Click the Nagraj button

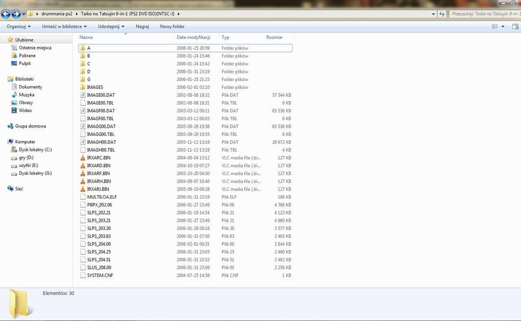[142, 26]
